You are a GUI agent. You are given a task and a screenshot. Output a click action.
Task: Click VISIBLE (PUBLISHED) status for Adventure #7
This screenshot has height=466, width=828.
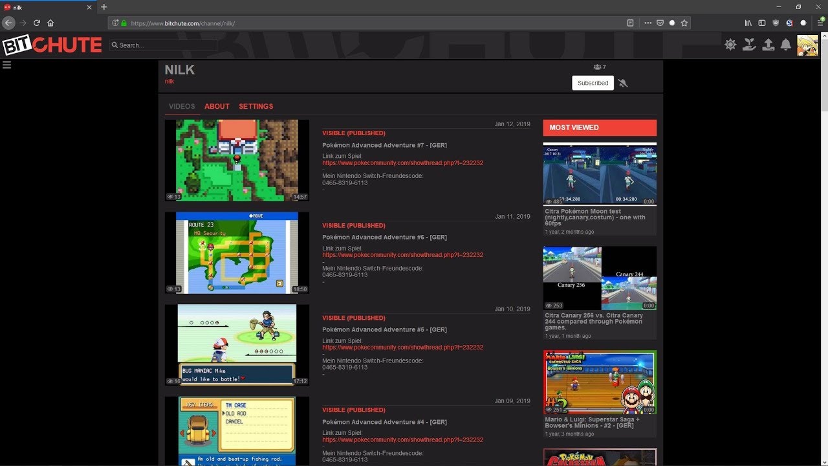coord(353,133)
